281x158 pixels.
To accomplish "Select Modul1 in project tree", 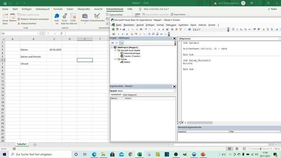I will [127, 62].
